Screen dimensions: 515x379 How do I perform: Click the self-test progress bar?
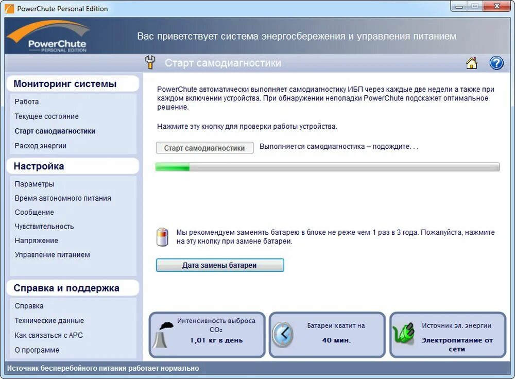tap(328, 167)
